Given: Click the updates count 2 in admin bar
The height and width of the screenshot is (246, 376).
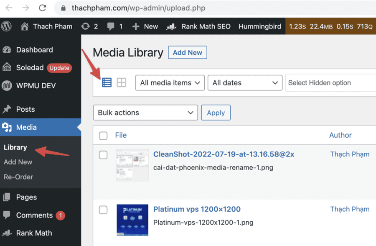Looking at the screenshot, I should click(x=96, y=26).
